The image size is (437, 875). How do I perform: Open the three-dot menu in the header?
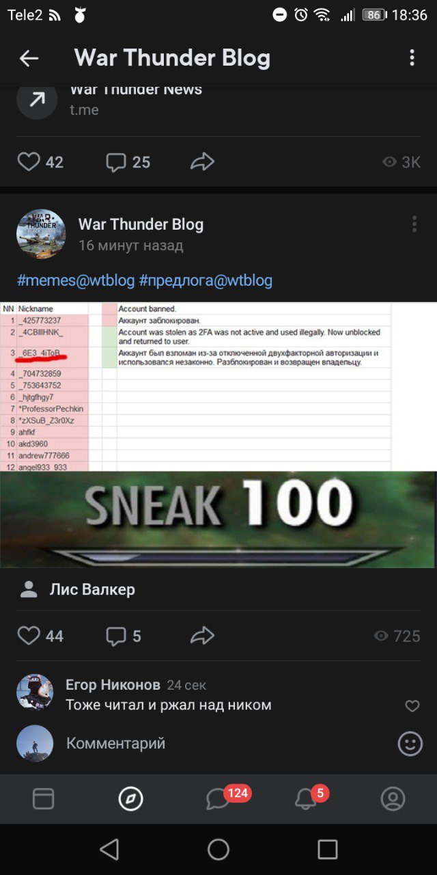click(412, 57)
